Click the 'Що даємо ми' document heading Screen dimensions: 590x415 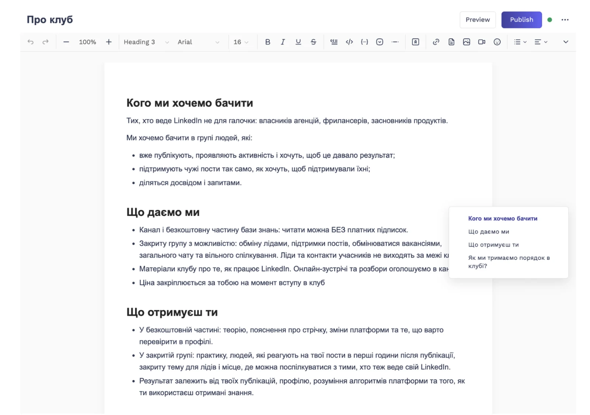click(x=163, y=212)
